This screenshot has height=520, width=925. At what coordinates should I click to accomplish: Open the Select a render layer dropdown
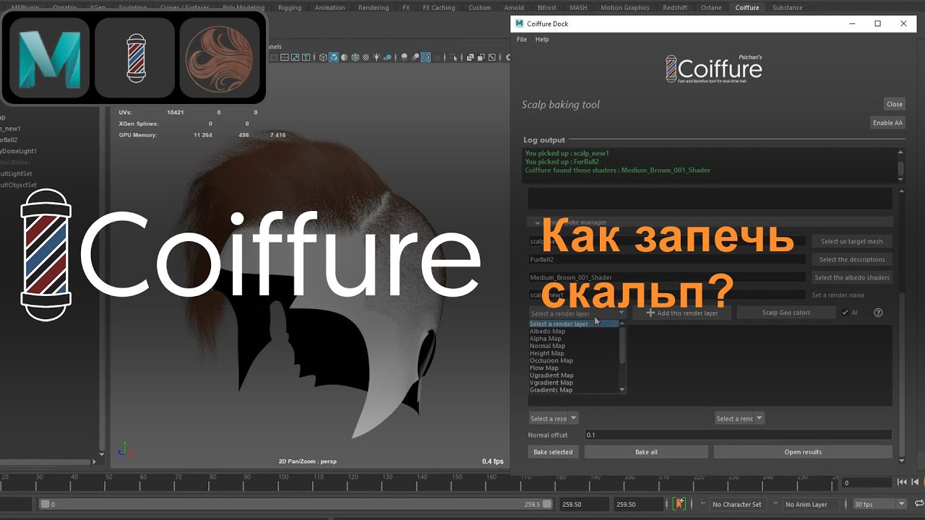577,313
